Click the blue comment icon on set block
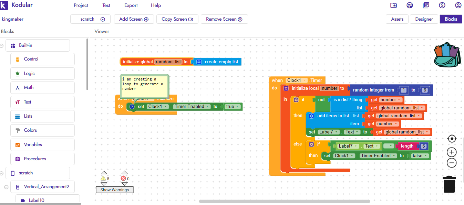Viewport: 464px width, 205px height. (x=132, y=107)
